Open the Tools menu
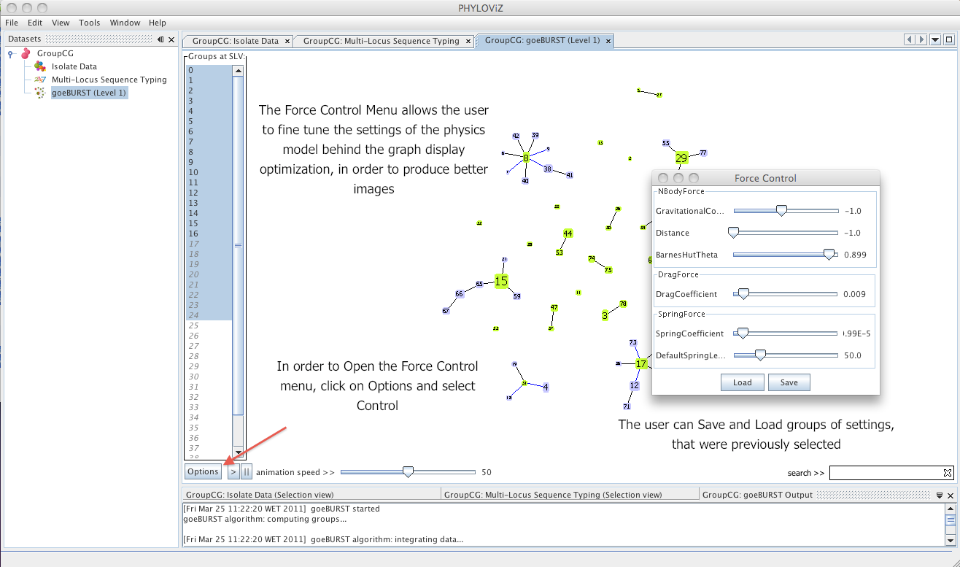The image size is (960, 567). coord(90,23)
